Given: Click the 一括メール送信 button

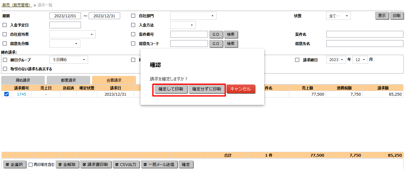Looking at the screenshot, I should tap(159, 165).
